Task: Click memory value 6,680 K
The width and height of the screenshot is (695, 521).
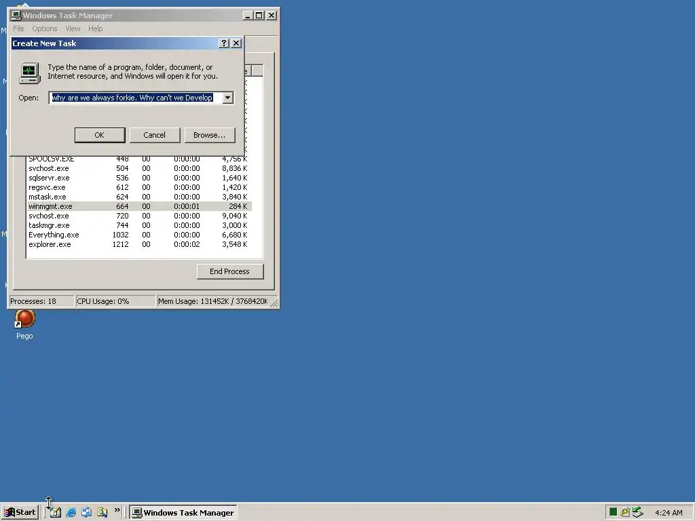Action: (234, 235)
